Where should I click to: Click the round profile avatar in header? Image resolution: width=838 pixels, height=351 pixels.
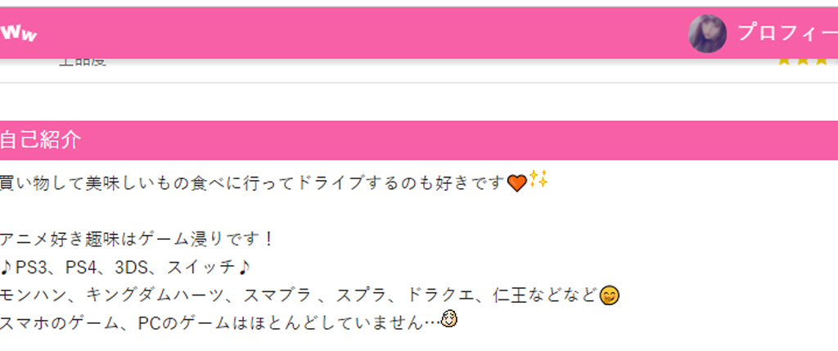click(x=707, y=34)
